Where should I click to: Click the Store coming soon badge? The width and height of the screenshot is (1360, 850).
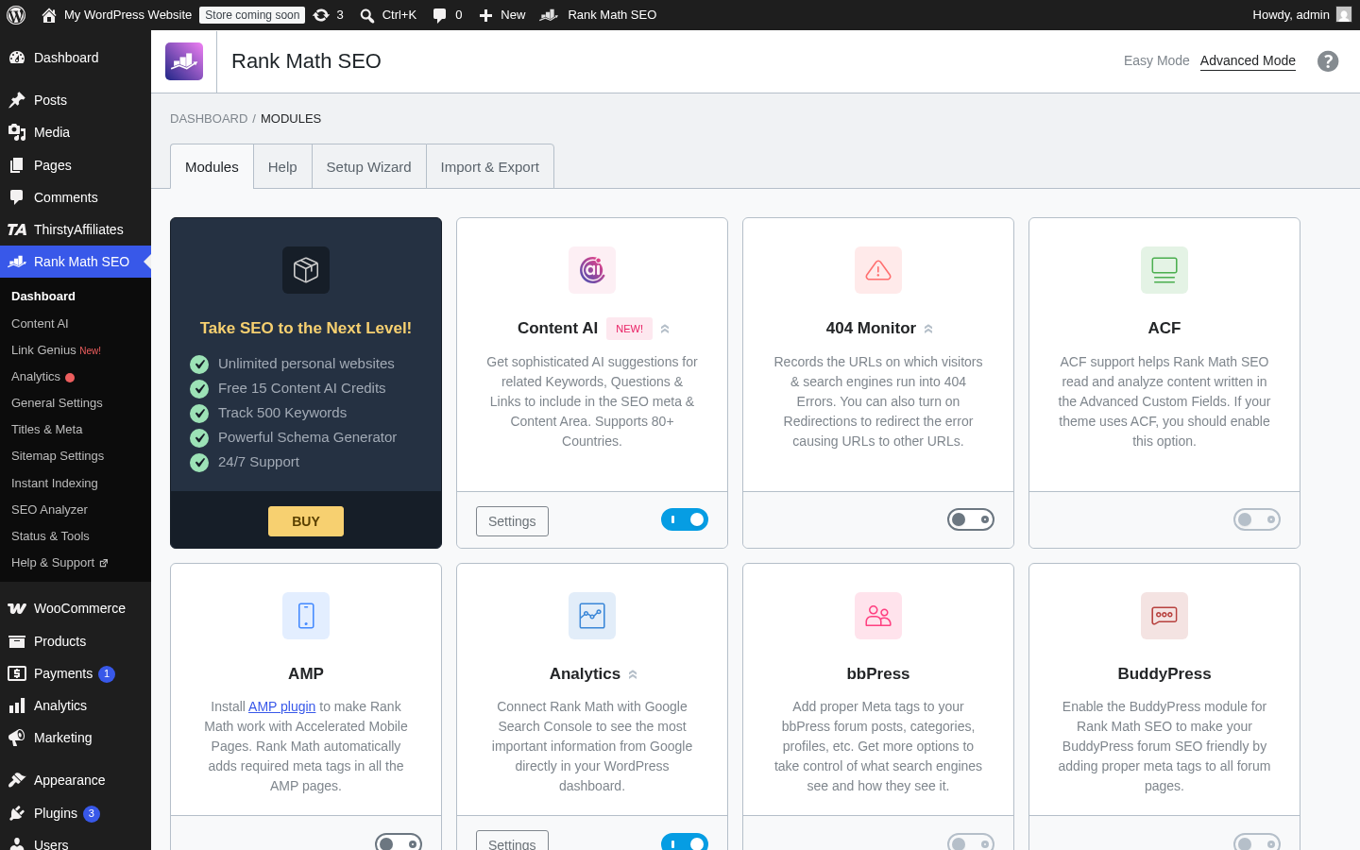[252, 15]
